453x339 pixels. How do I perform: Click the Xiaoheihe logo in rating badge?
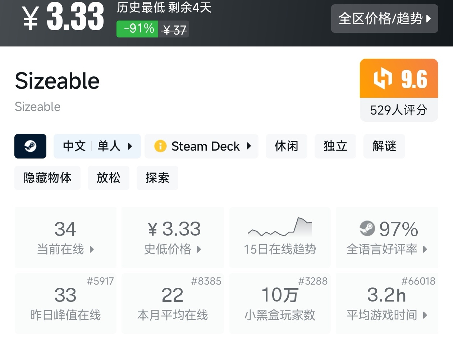(x=383, y=79)
